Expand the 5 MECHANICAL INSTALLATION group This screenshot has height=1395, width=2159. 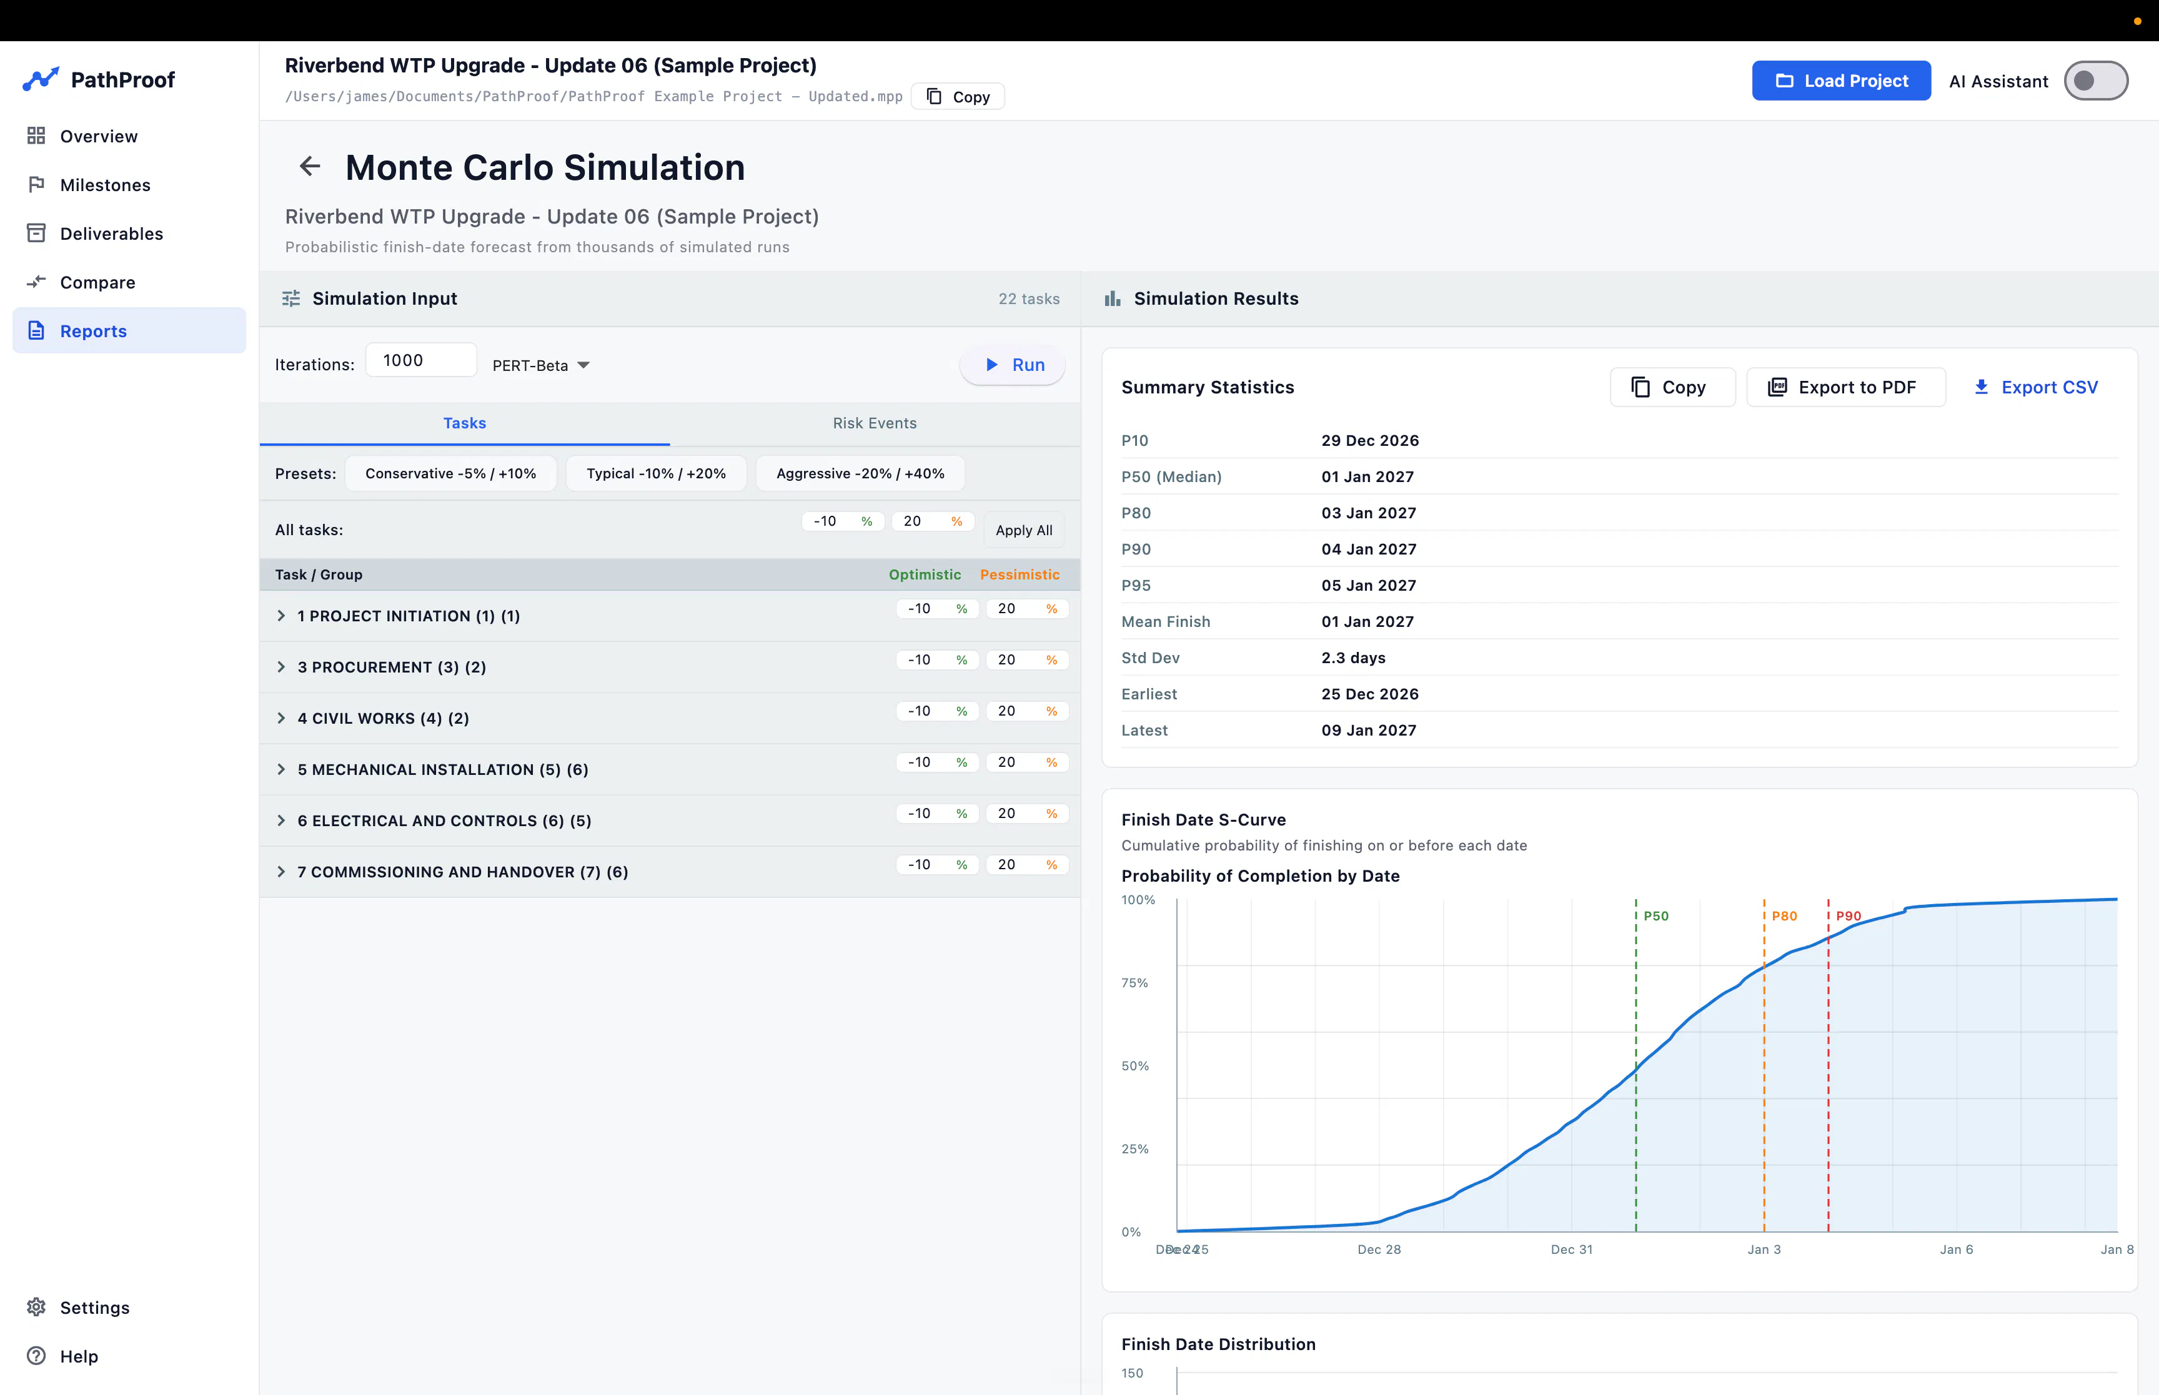point(281,769)
